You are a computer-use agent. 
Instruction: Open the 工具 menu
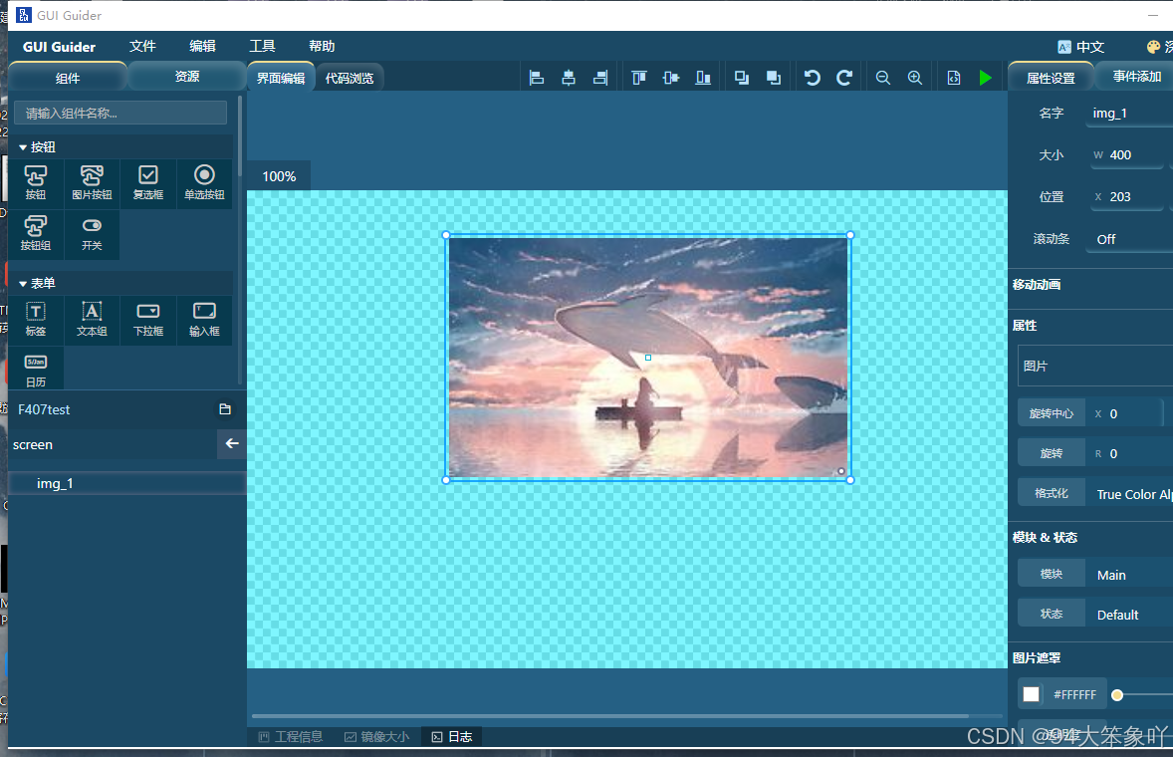click(x=262, y=47)
